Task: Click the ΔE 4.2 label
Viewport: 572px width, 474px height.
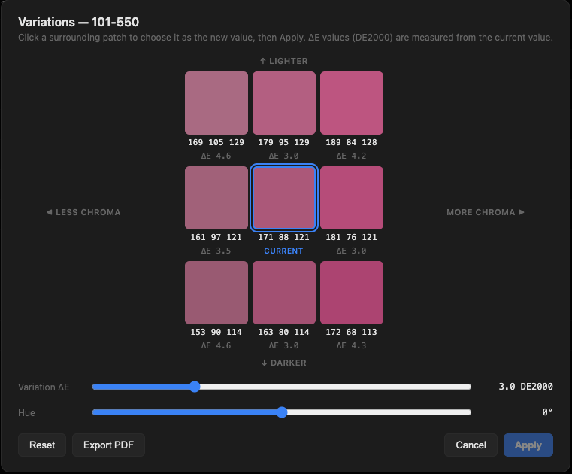Action: pos(351,156)
